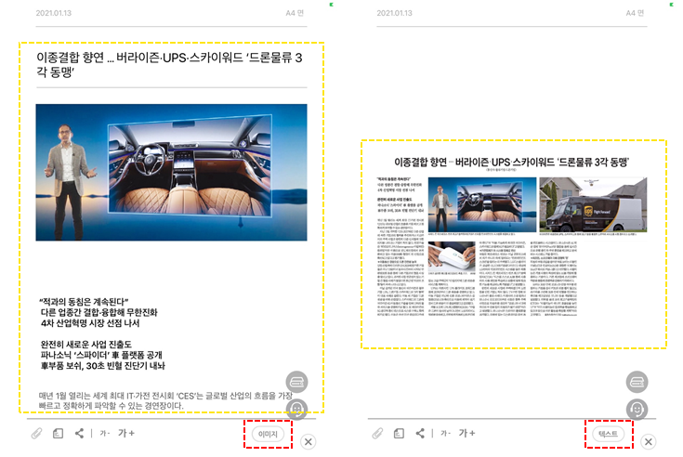Click 가- in the page-image article panel
683x457 pixels.
(445, 434)
